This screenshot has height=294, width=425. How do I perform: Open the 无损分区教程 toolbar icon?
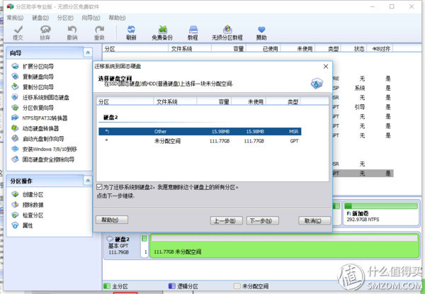pyautogui.click(x=227, y=33)
